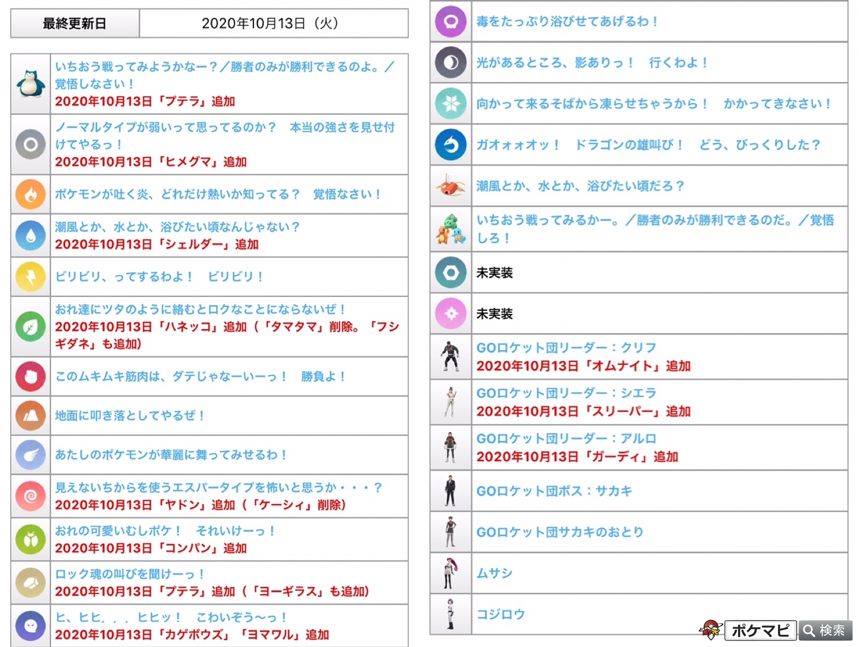Click the Dark type crescent icon
The image size is (859, 647).
(451, 62)
